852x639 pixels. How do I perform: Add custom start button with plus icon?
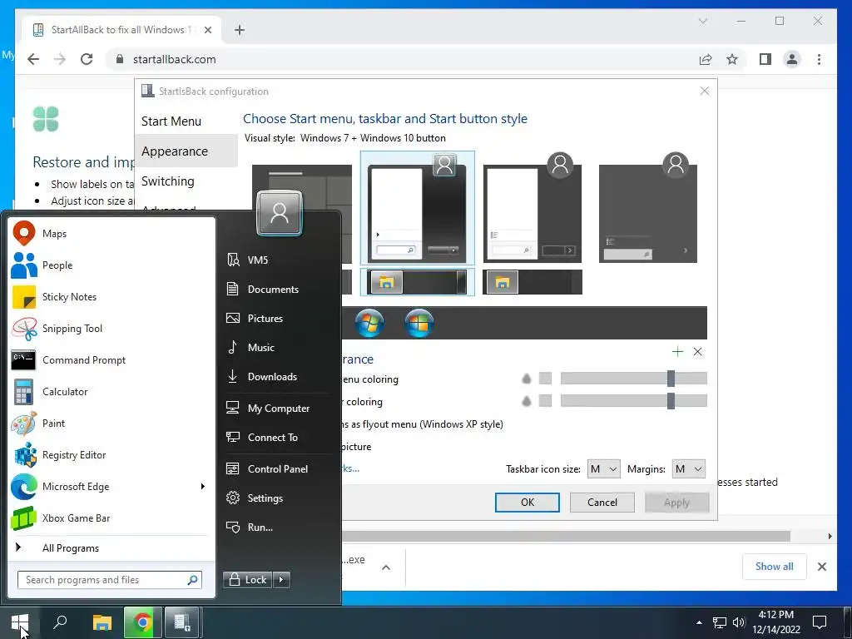677,352
